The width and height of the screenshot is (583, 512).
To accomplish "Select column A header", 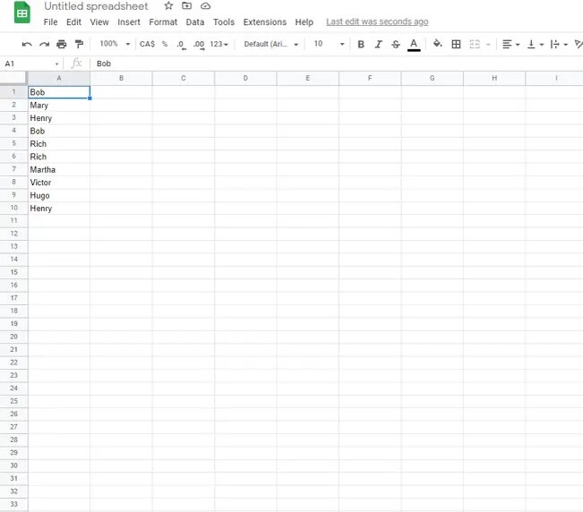I will coord(59,78).
